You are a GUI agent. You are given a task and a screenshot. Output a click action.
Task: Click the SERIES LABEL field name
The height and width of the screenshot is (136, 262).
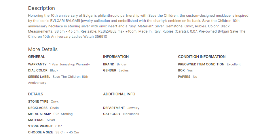click(x=39, y=77)
